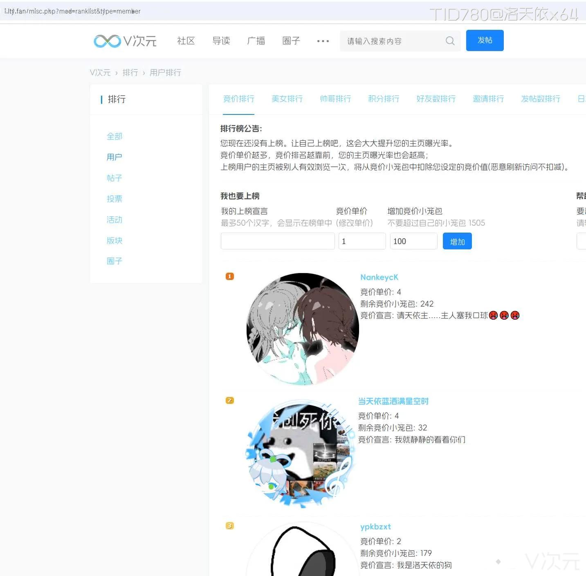Choose 活动 in the sidebar

click(x=115, y=220)
